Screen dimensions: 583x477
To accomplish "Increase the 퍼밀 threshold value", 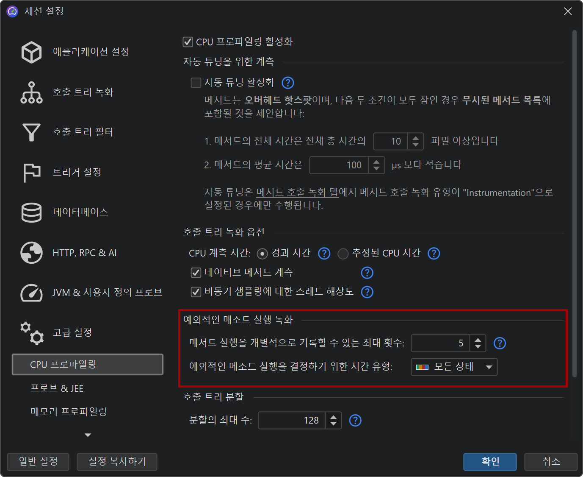I will pos(416,137).
